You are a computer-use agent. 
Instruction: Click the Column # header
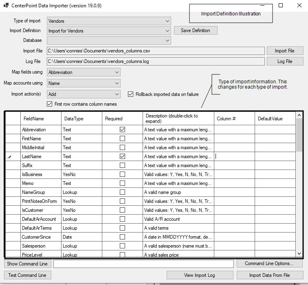coord(234,118)
